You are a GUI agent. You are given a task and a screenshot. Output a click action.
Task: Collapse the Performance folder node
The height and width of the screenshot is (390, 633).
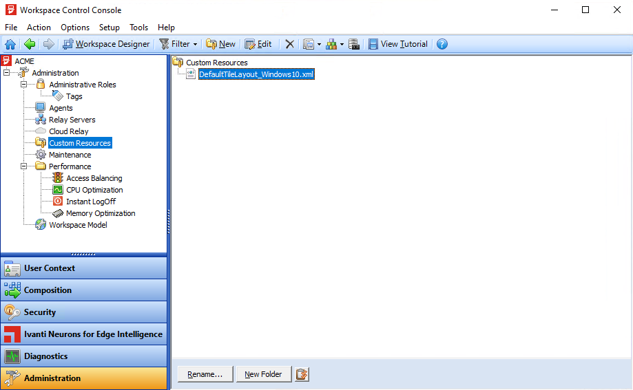24,166
